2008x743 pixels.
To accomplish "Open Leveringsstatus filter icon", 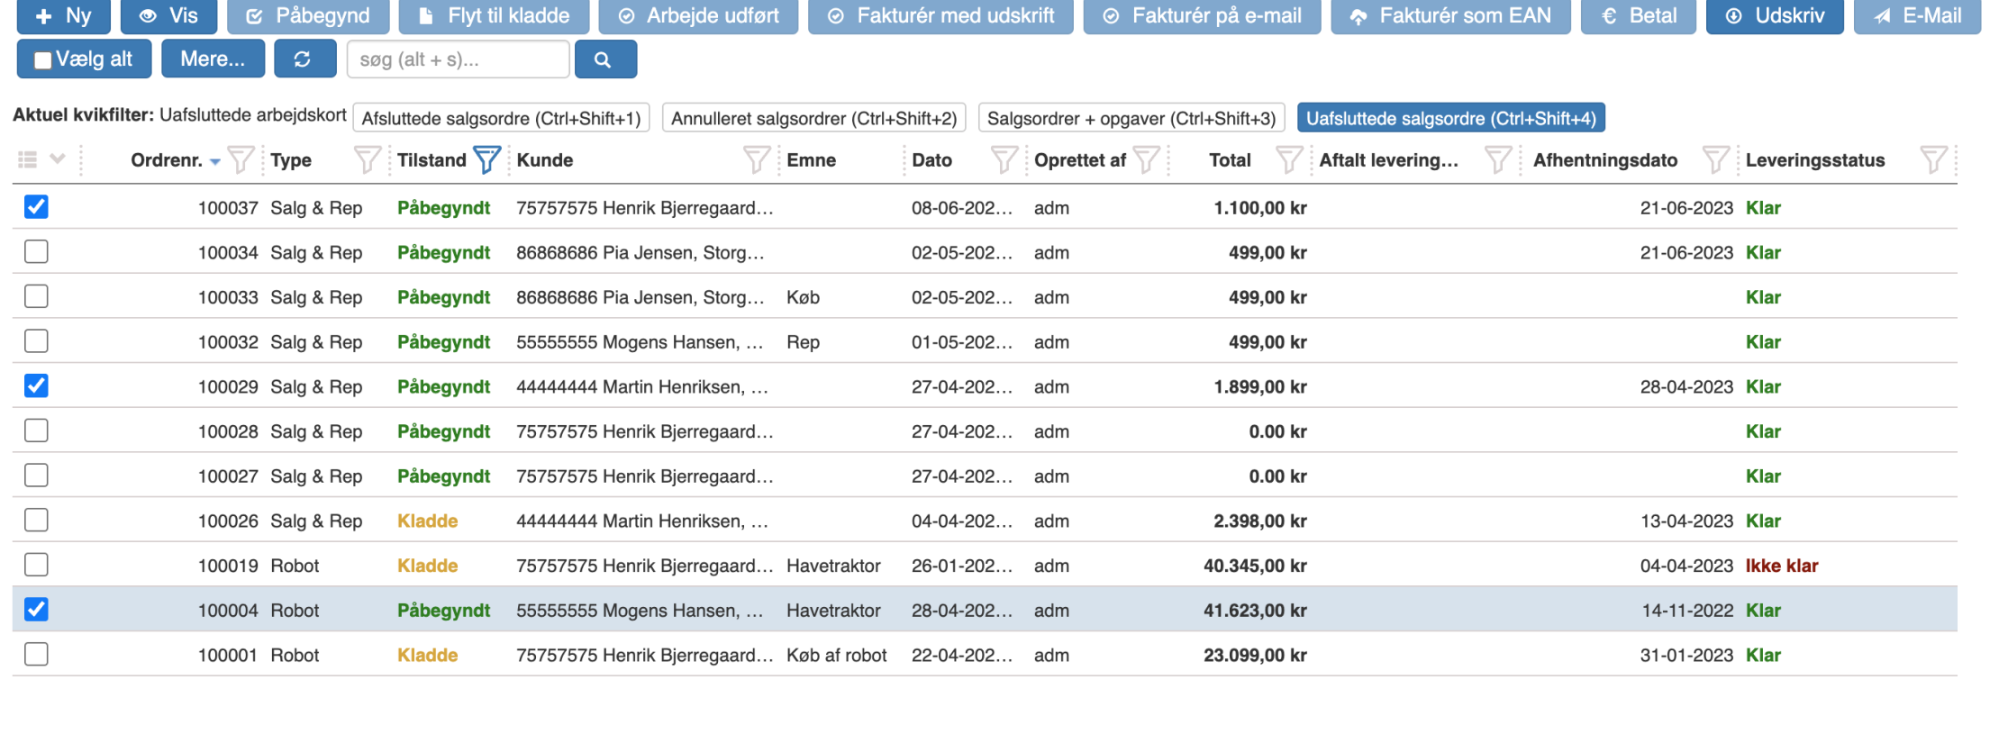I will (1933, 160).
